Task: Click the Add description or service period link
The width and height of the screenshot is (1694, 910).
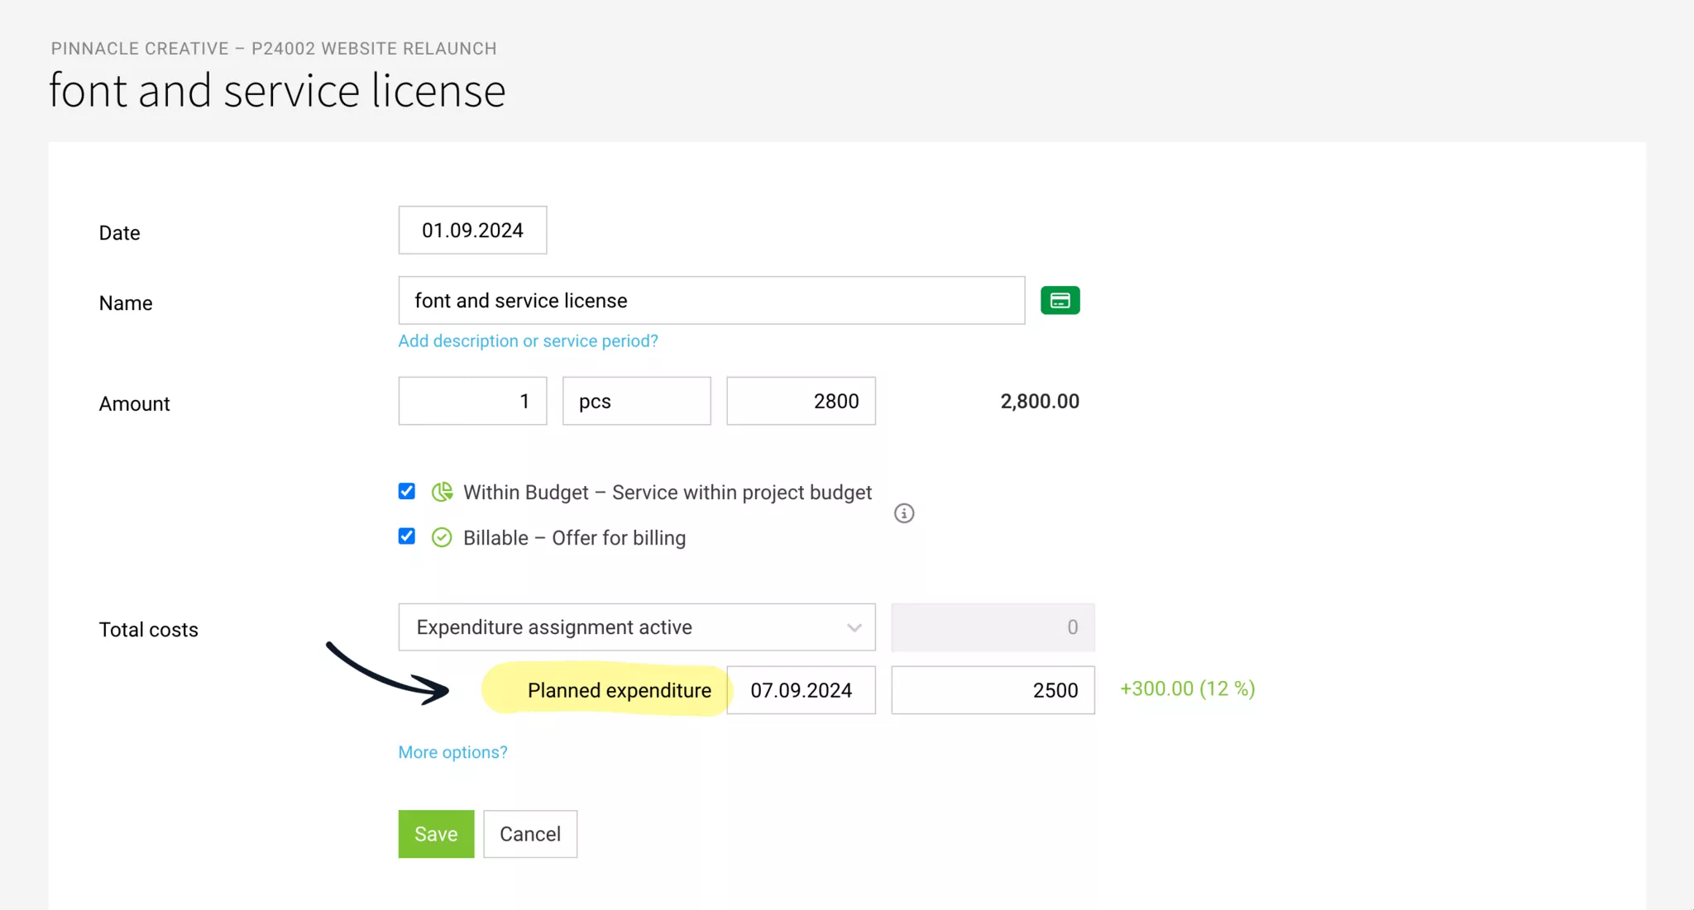Action: point(527,341)
